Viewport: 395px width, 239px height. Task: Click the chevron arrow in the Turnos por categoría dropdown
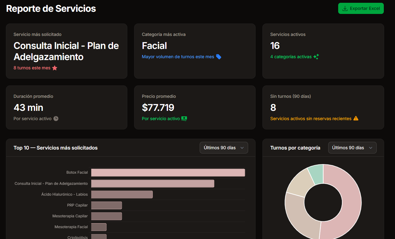[370, 148]
